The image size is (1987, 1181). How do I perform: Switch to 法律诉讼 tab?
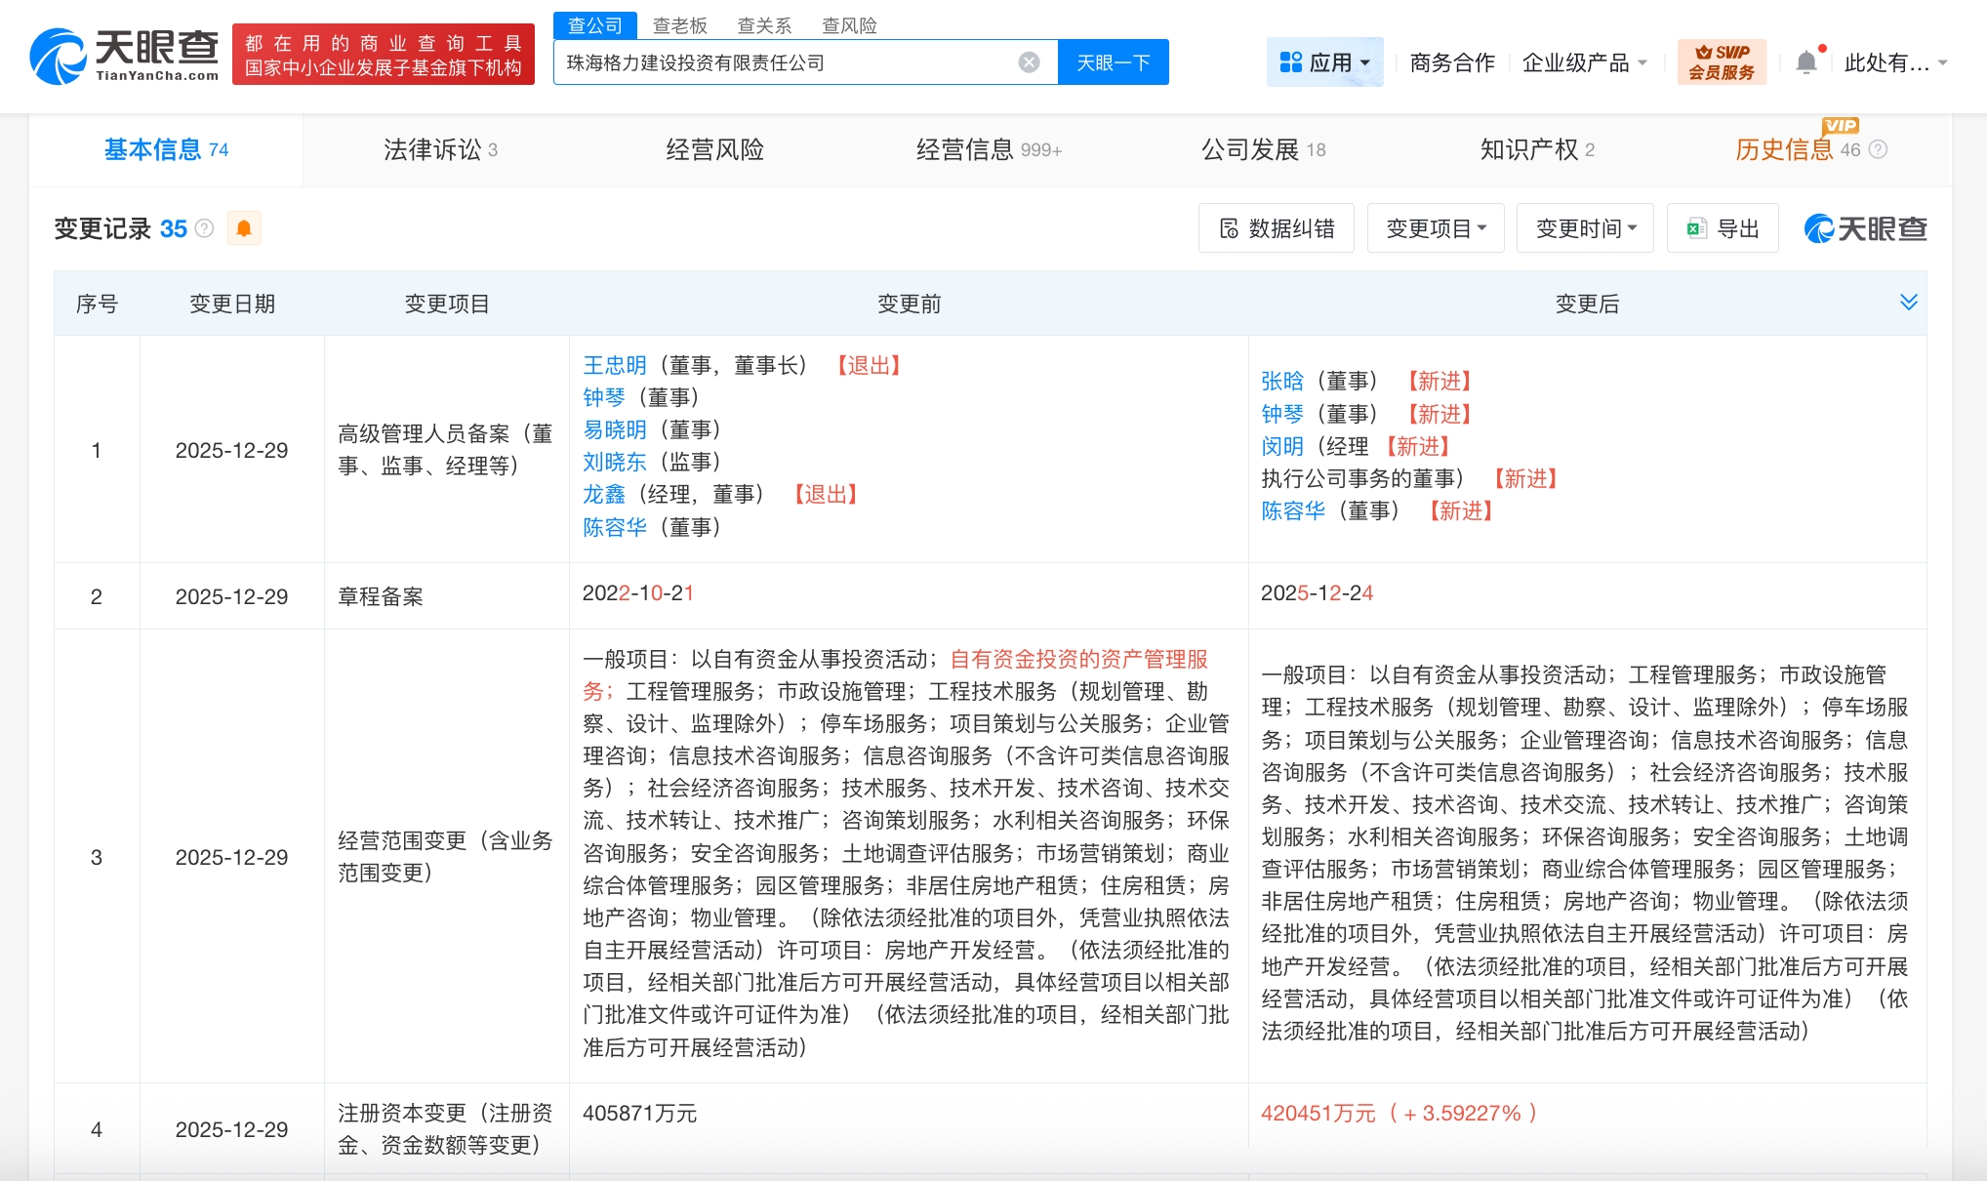pos(440,149)
